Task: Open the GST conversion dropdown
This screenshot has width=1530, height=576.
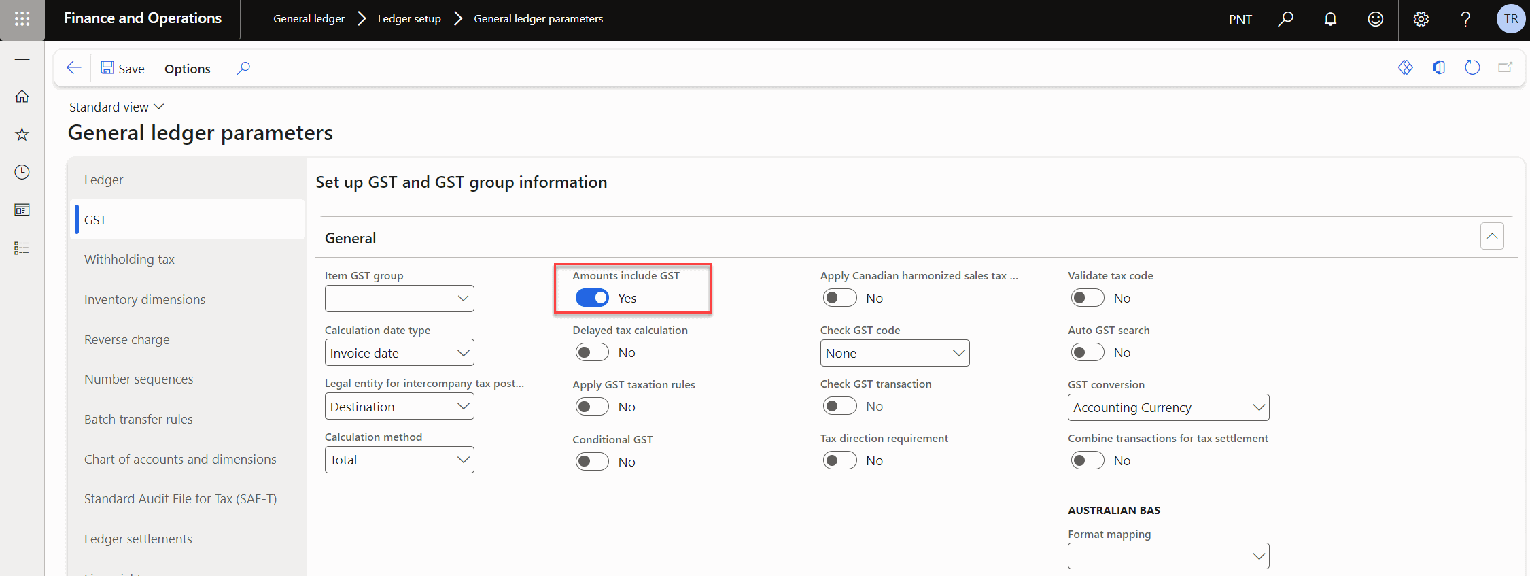Action: coord(1168,407)
